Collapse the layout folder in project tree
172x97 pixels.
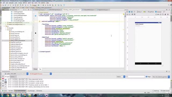click(x=6, y=30)
